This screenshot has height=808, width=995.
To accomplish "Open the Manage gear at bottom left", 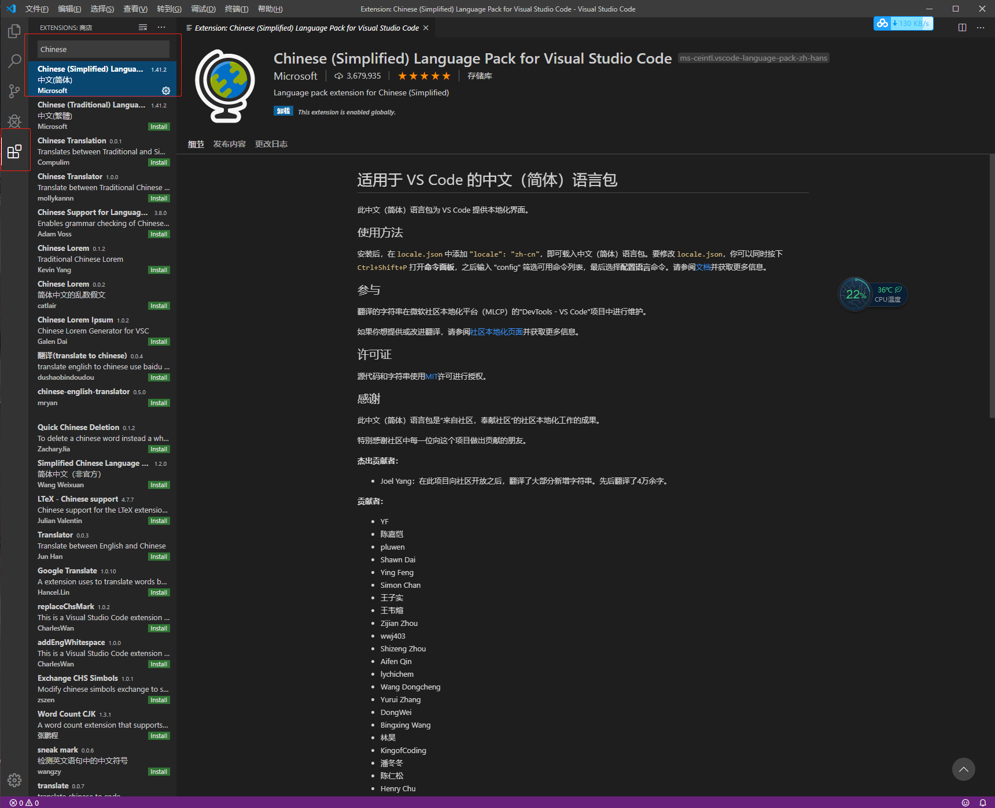I will point(14,780).
